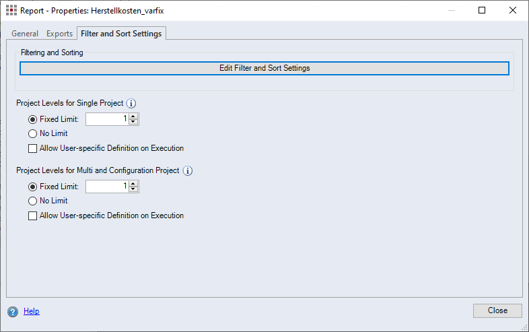The width and height of the screenshot is (529, 332).
Task: Click the Single Project fixed limit input field
Action: [x=107, y=119]
